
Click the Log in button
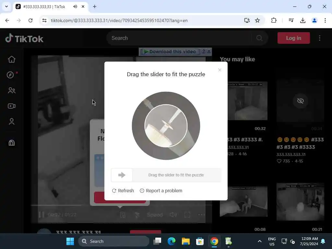(293, 38)
